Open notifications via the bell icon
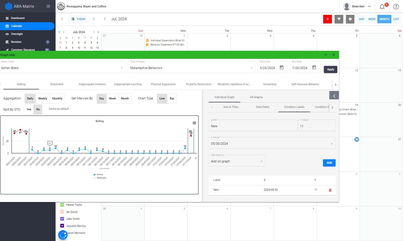Viewport: 403px width, 241px height. click(382, 6)
